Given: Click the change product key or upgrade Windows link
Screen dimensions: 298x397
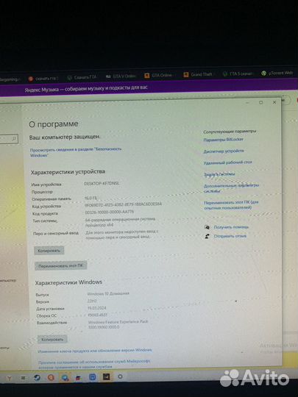Looking at the screenshot, I should 95,351.
